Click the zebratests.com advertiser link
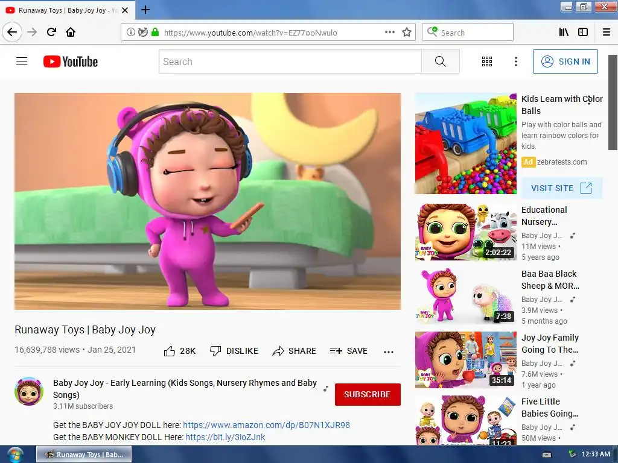The image size is (618, 463). click(562, 162)
